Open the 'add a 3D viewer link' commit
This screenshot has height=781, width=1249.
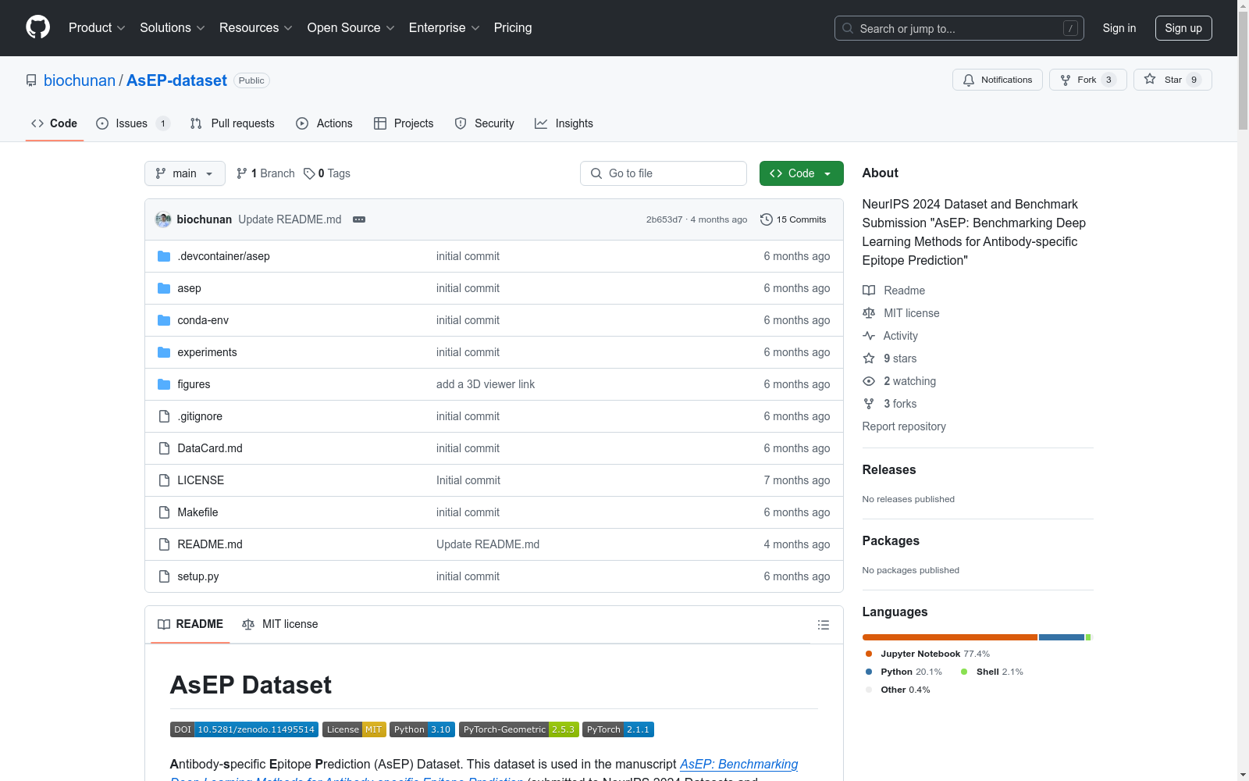click(x=486, y=384)
